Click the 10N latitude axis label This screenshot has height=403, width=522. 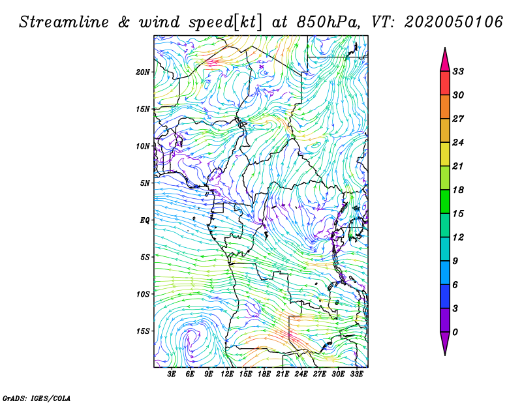[143, 146]
